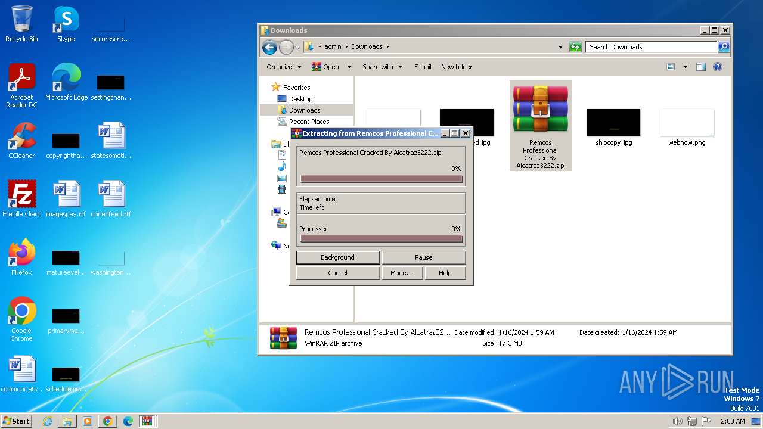The width and height of the screenshot is (763, 429).
Task: Open Windows Explorer taskbar icon
Action: pyautogui.click(x=67, y=421)
